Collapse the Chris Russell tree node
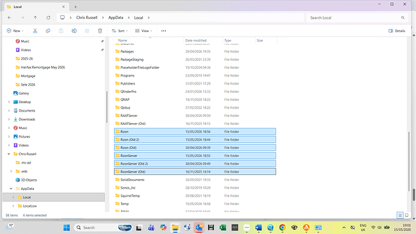This screenshot has width=416, height=234. 9,154
